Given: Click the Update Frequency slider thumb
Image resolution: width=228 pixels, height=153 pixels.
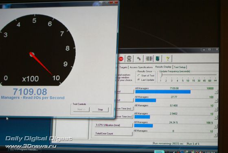Looking at the screenshot, I should click(162, 75).
